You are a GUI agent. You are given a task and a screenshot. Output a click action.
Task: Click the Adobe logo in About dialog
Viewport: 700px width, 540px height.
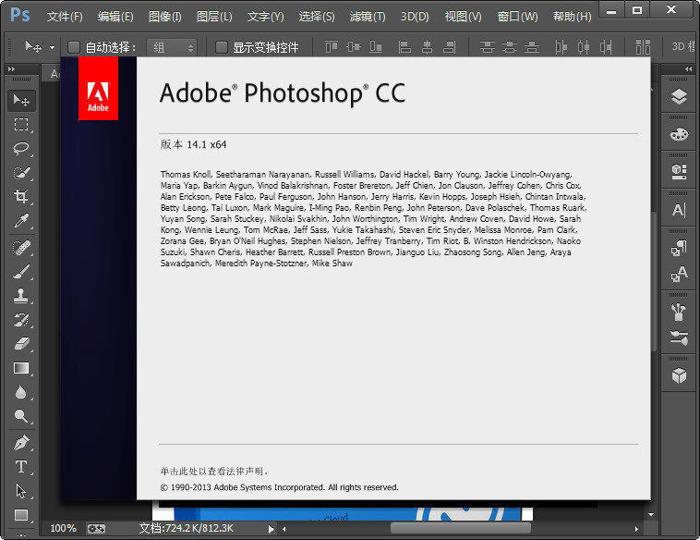[98, 89]
